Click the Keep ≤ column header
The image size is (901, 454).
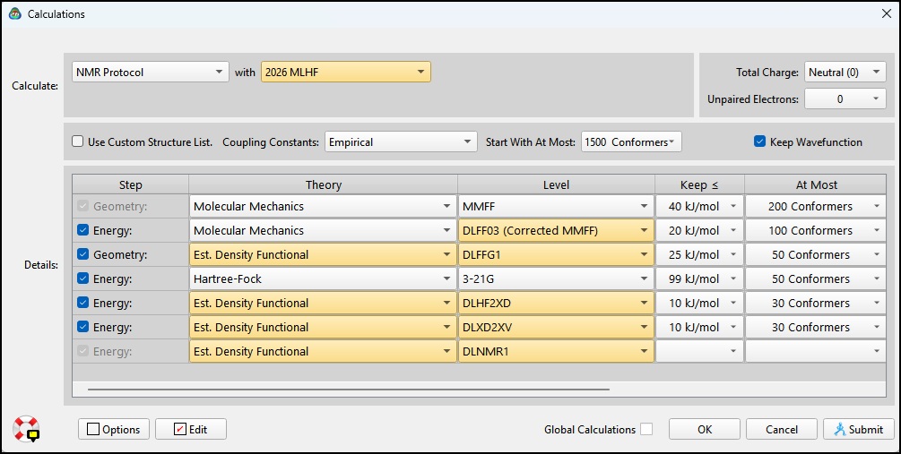pyautogui.click(x=700, y=184)
